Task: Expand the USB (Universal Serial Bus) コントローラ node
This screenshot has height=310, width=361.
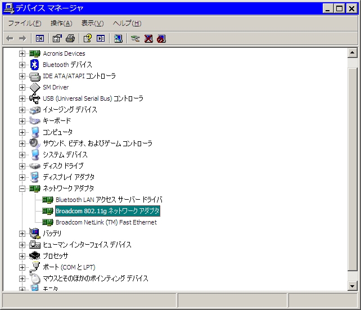Action: [x=22, y=98]
